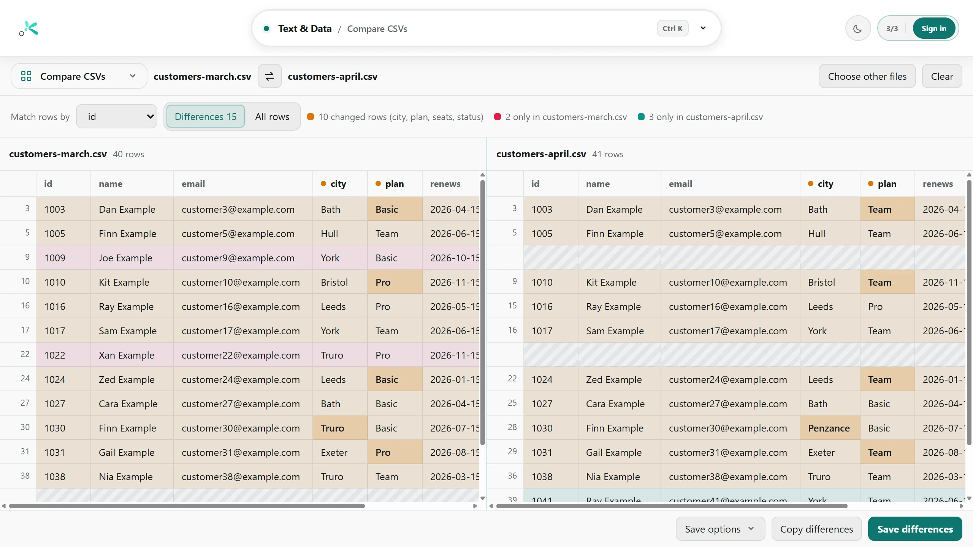Screen dimensions: 973x547
Task: Open the Match rows by id dropdown
Action: coord(117,117)
